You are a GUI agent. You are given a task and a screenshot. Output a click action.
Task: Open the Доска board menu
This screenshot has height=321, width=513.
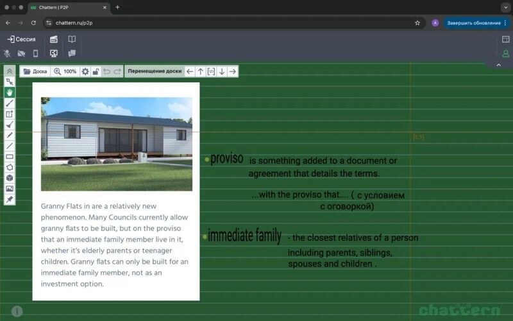point(35,71)
